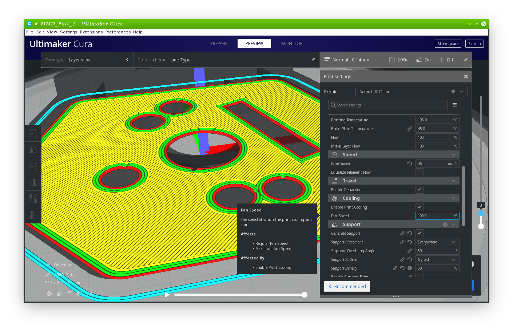Screen dimensions: 513x331
Task: Switch camera to 3D view icon
Action: (49, 294)
